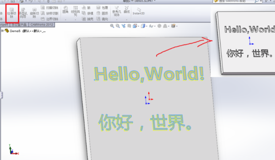
Task: Start the 线性阵列 linear pattern tool
Action: [x=75, y=11]
